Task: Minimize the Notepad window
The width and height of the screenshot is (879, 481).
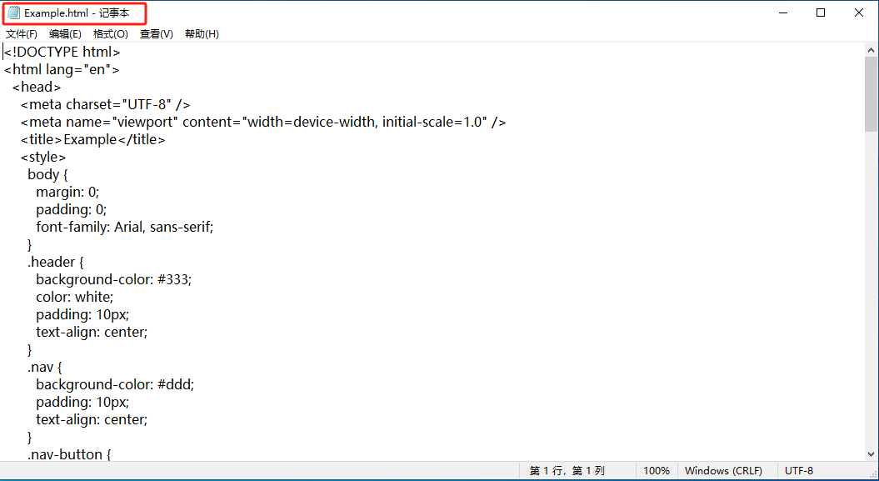Action: click(782, 13)
